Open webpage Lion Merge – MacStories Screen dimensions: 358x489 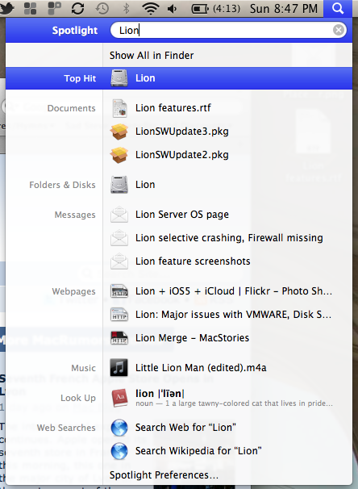tap(192, 338)
